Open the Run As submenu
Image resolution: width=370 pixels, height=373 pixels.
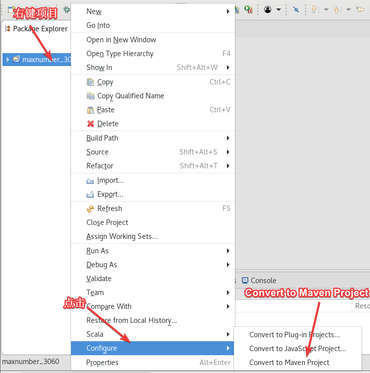click(x=153, y=251)
